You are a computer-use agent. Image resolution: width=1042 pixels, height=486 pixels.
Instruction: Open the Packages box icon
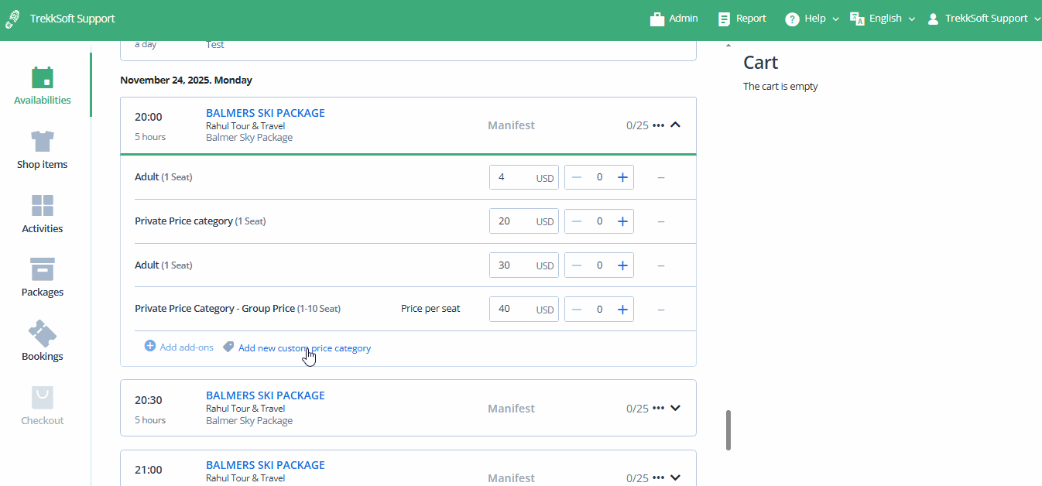coord(43,269)
